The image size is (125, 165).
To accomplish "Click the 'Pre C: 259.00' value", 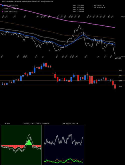I will click(78, 11).
